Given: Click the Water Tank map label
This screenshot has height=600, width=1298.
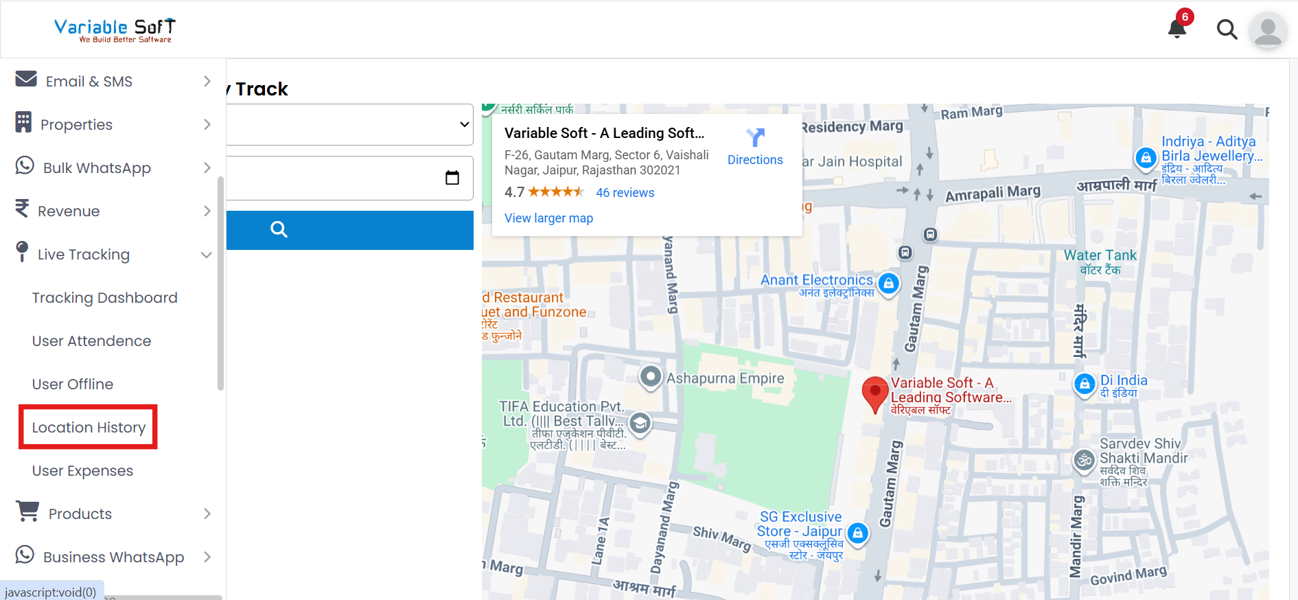Looking at the screenshot, I should click(x=1100, y=255).
